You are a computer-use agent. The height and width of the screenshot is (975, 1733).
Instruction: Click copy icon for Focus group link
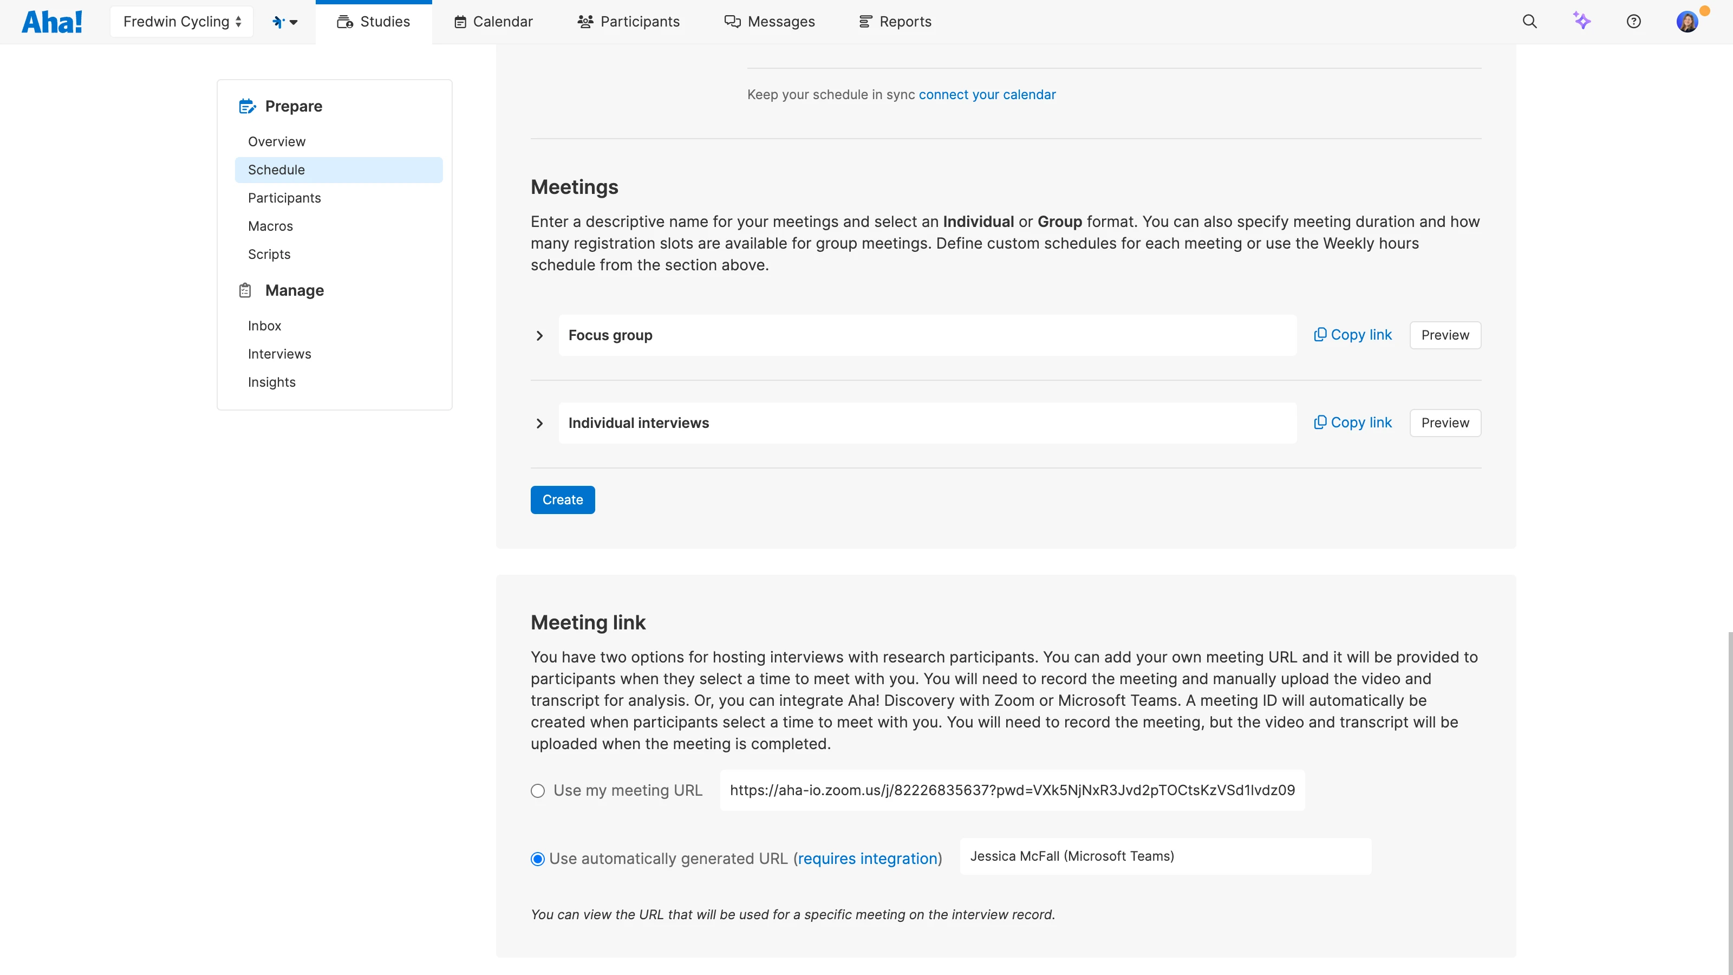click(1320, 335)
